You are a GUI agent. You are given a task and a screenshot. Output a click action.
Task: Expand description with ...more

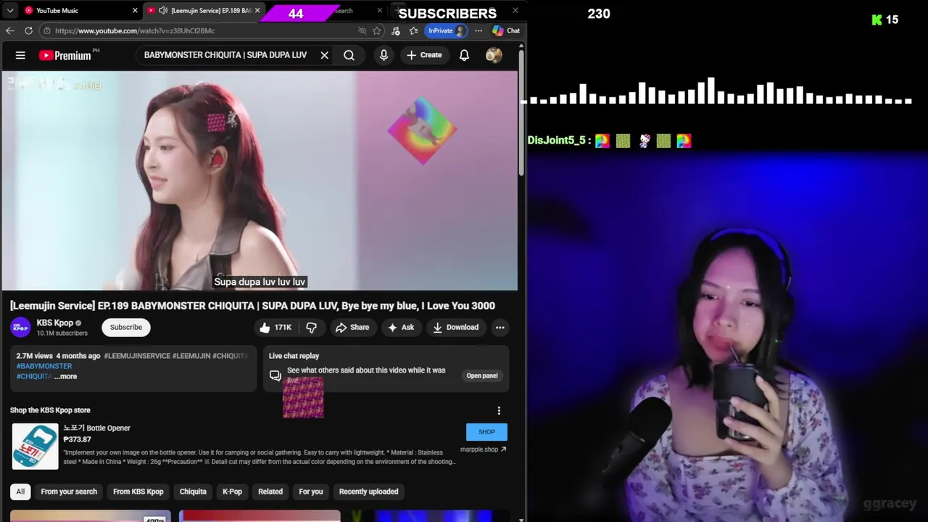[65, 376]
